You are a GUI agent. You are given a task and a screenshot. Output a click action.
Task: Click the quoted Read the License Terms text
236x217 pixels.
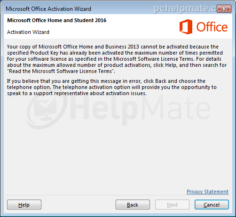click(61, 71)
